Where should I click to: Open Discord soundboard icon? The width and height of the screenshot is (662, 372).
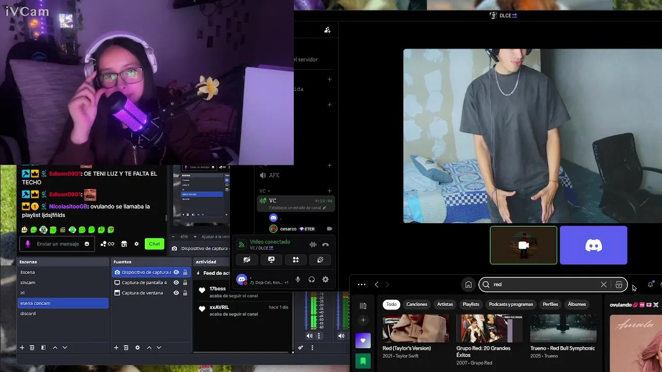tap(320, 260)
